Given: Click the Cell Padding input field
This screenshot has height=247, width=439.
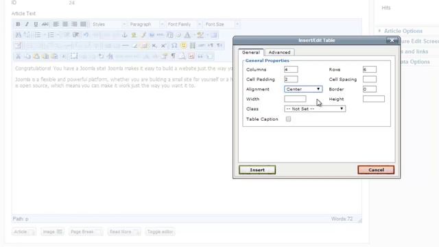Looking at the screenshot, I should [291, 80].
